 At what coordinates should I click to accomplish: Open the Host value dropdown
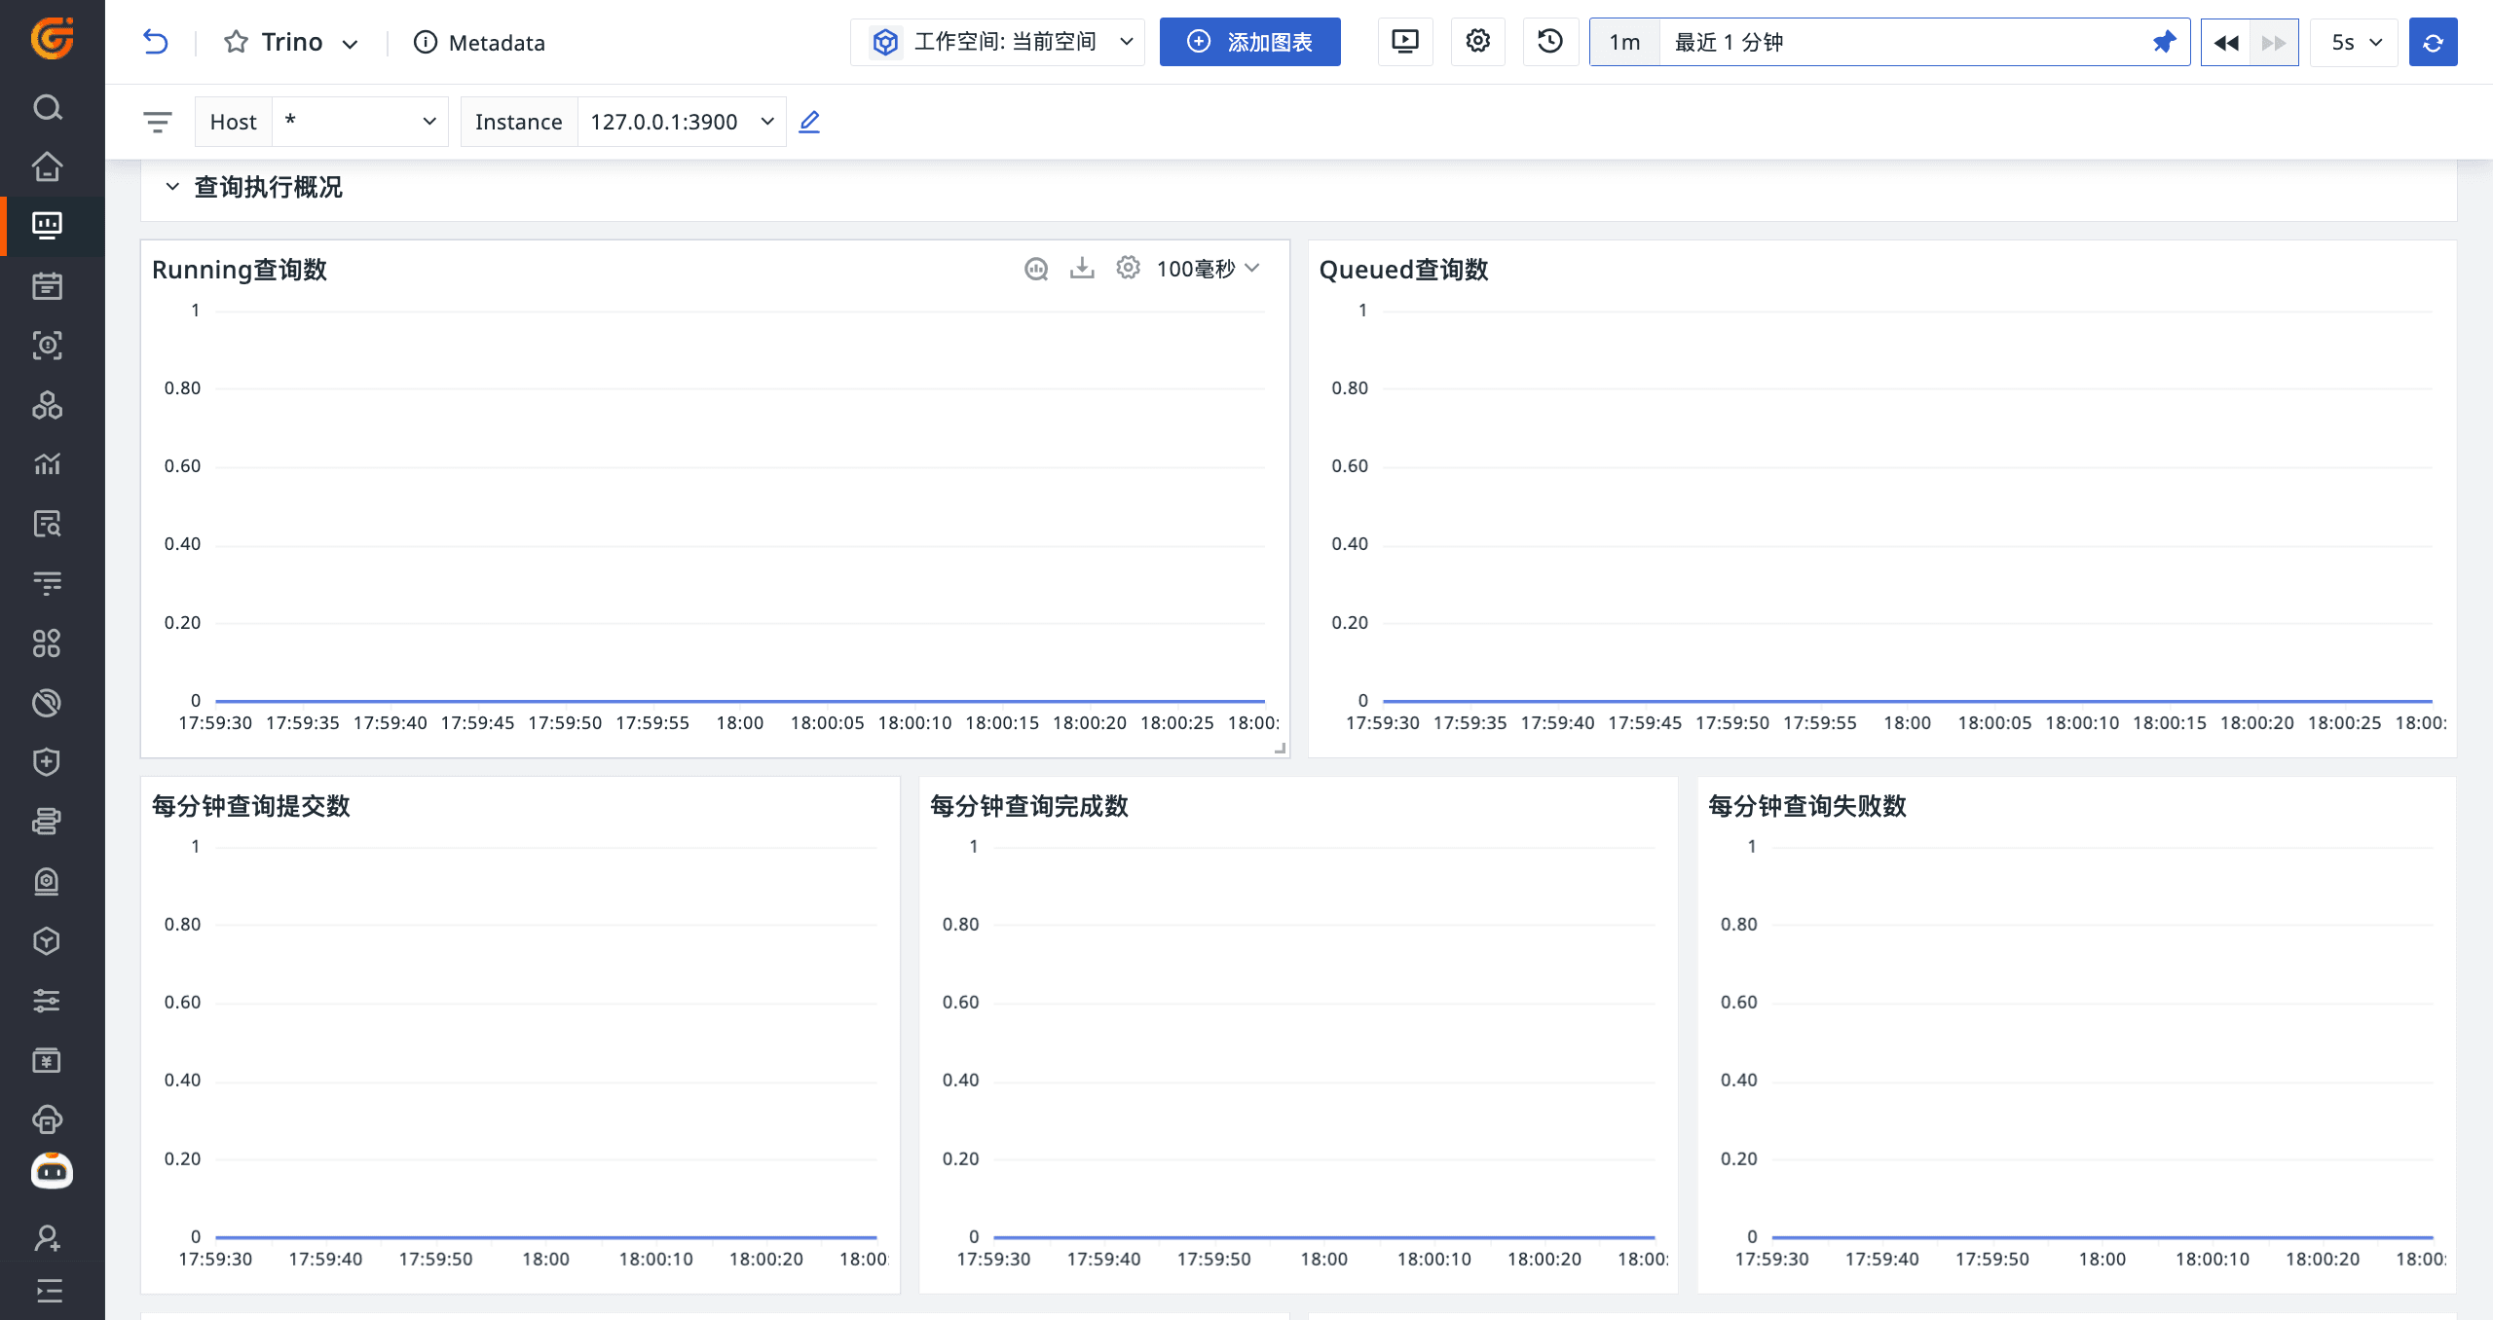[x=359, y=122]
